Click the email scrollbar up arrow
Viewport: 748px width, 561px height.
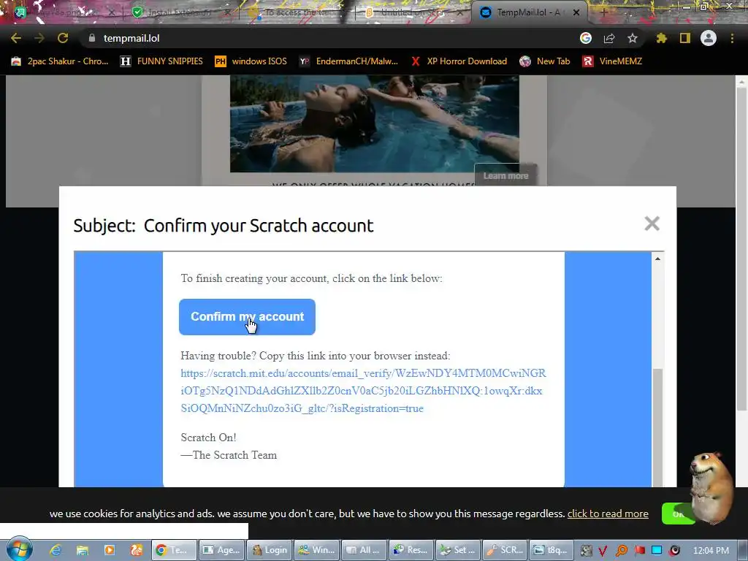click(x=657, y=259)
